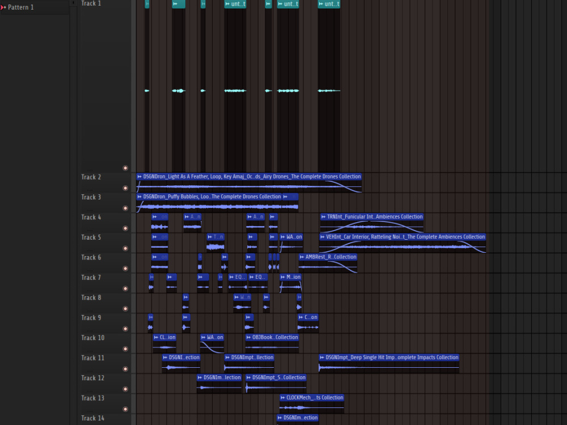
Task: Select the Track 14 header label
Action: pyautogui.click(x=93, y=418)
